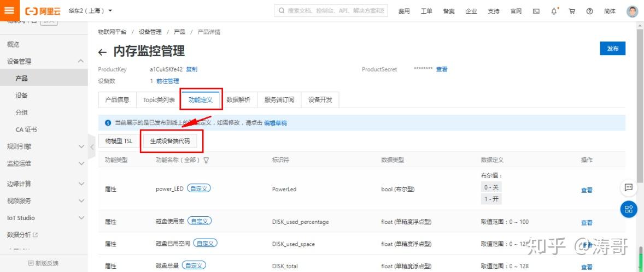The image size is (644, 272).
Task: Click the 自定义 tag beside power_LED
Action: 199,188
